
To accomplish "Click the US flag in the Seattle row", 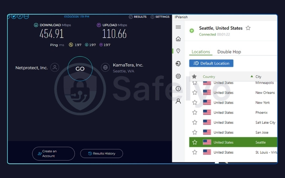I will 207,142.
